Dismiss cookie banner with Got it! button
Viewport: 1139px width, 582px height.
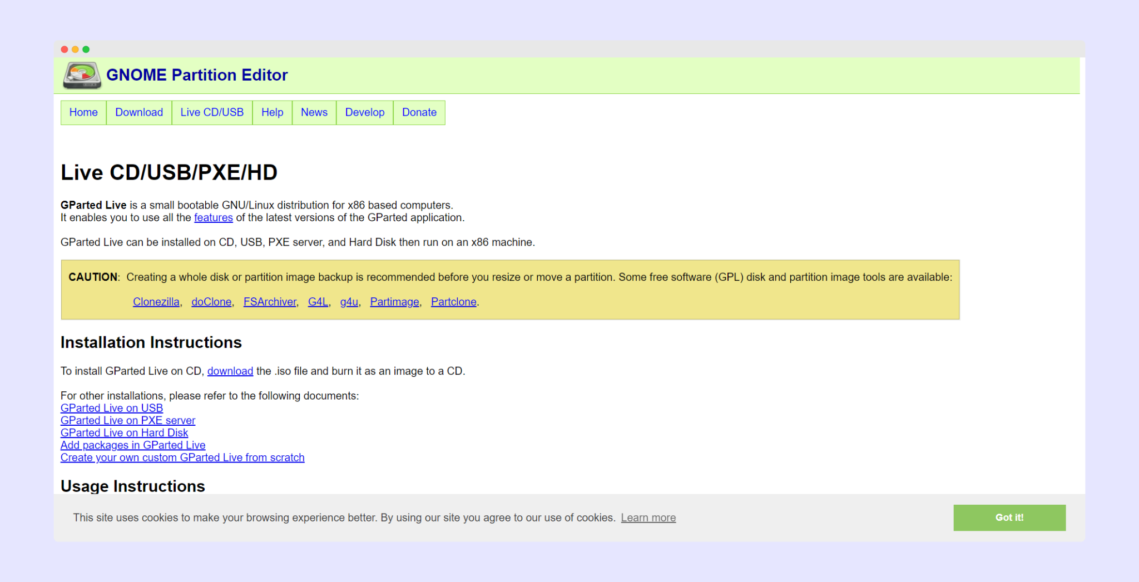(x=1009, y=518)
